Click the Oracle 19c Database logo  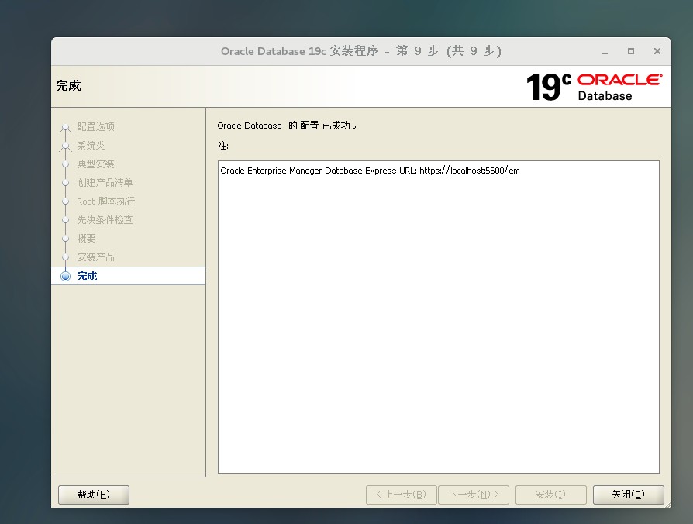coord(594,87)
